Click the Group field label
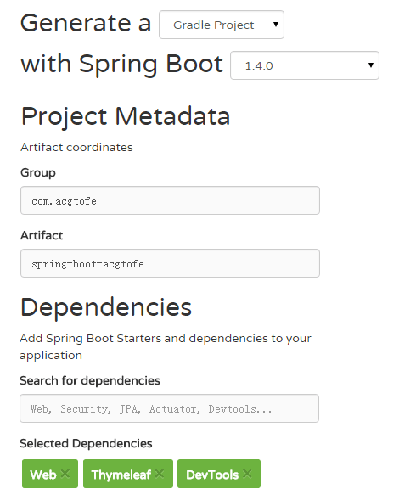The image size is (399, 500). (38, 173)
